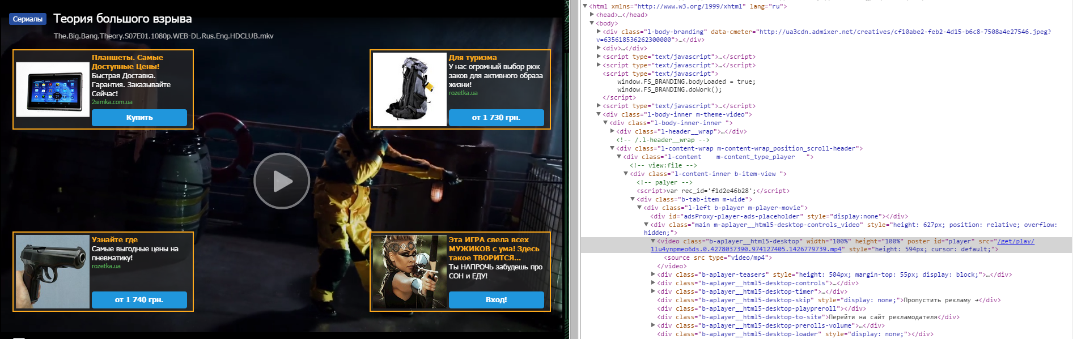This screenshot has width=1073, height=339.
Task: Collapse the l-body-inner m-theme-video div
Action: point(599,114)
